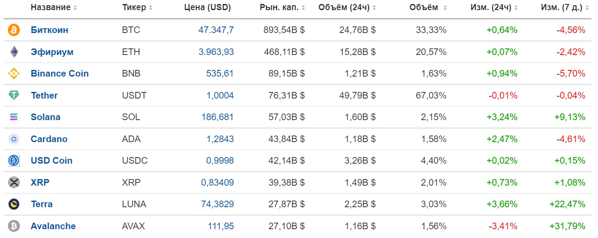Sort by Тикер column arrows

[151, 8]
